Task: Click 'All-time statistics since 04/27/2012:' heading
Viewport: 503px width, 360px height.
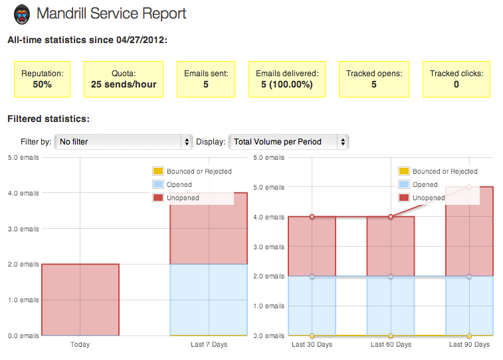Action: 87,40
